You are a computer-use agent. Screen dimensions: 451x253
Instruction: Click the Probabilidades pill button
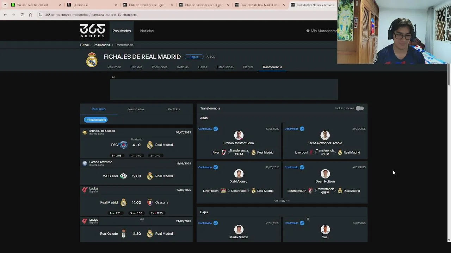(95, 120)
